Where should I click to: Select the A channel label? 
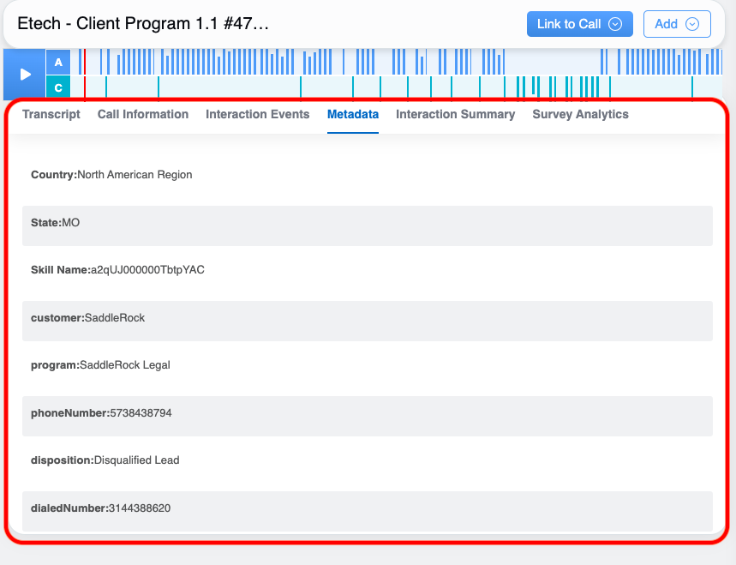58,63
